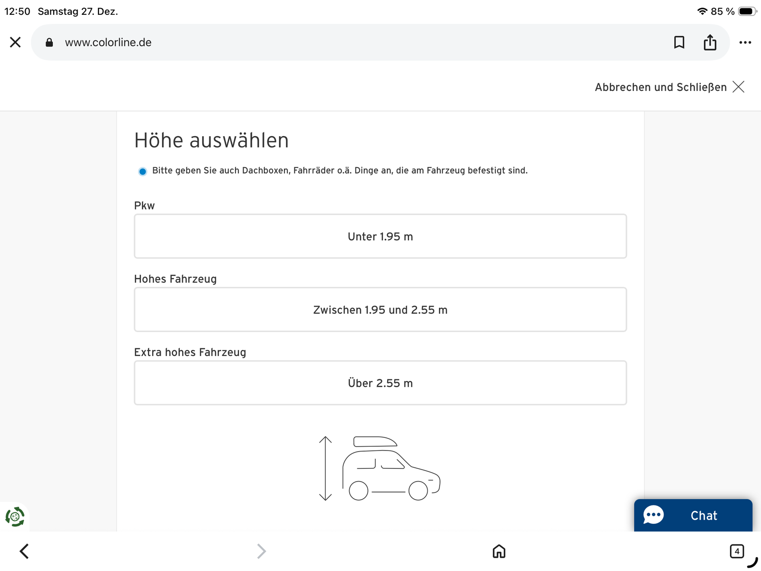Viewport: 761px width, 571px height.
Task: Close the browser page with the X
Action: point(15,42)
